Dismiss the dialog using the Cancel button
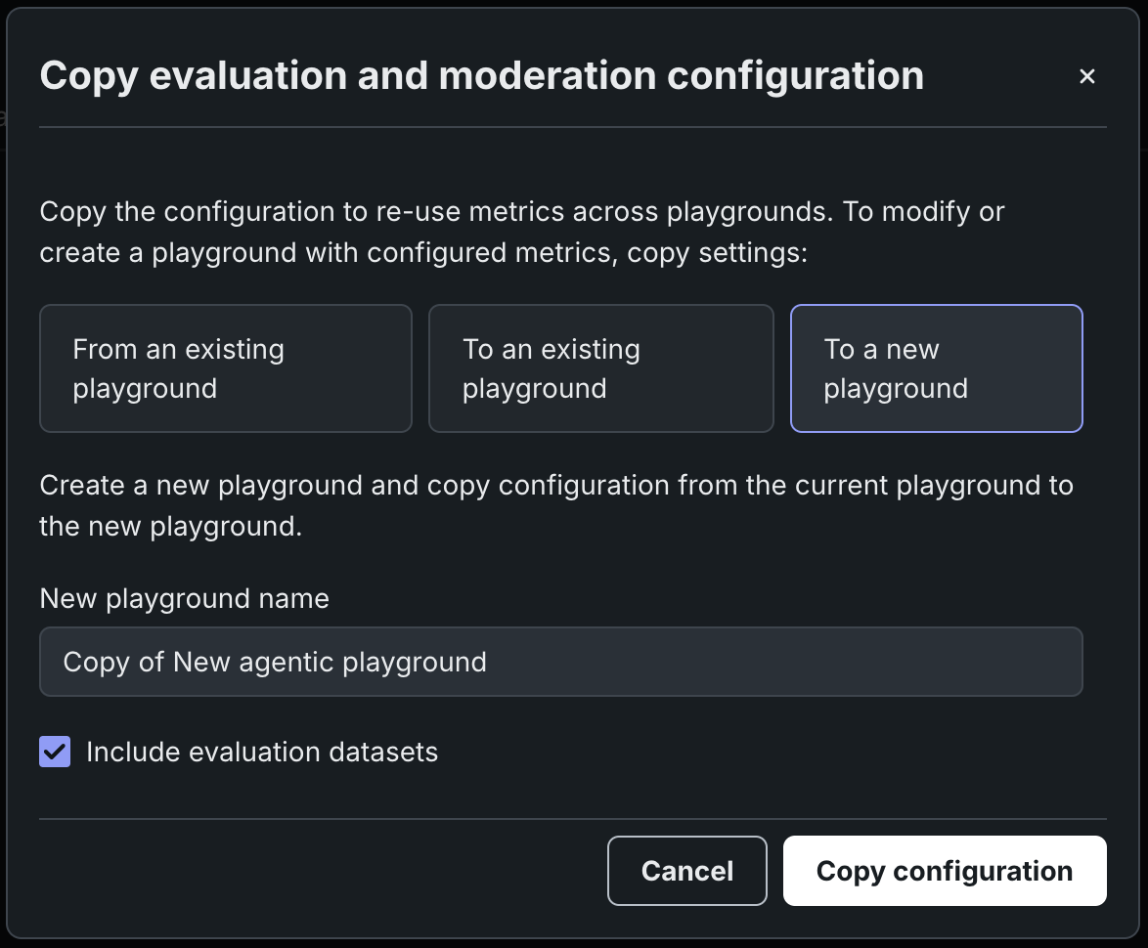 (686, 871)
